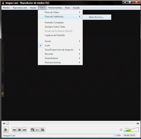The image size is (141, 139).
Task: Mute audio using speaker icon
Action: click(x=121, y=130)
